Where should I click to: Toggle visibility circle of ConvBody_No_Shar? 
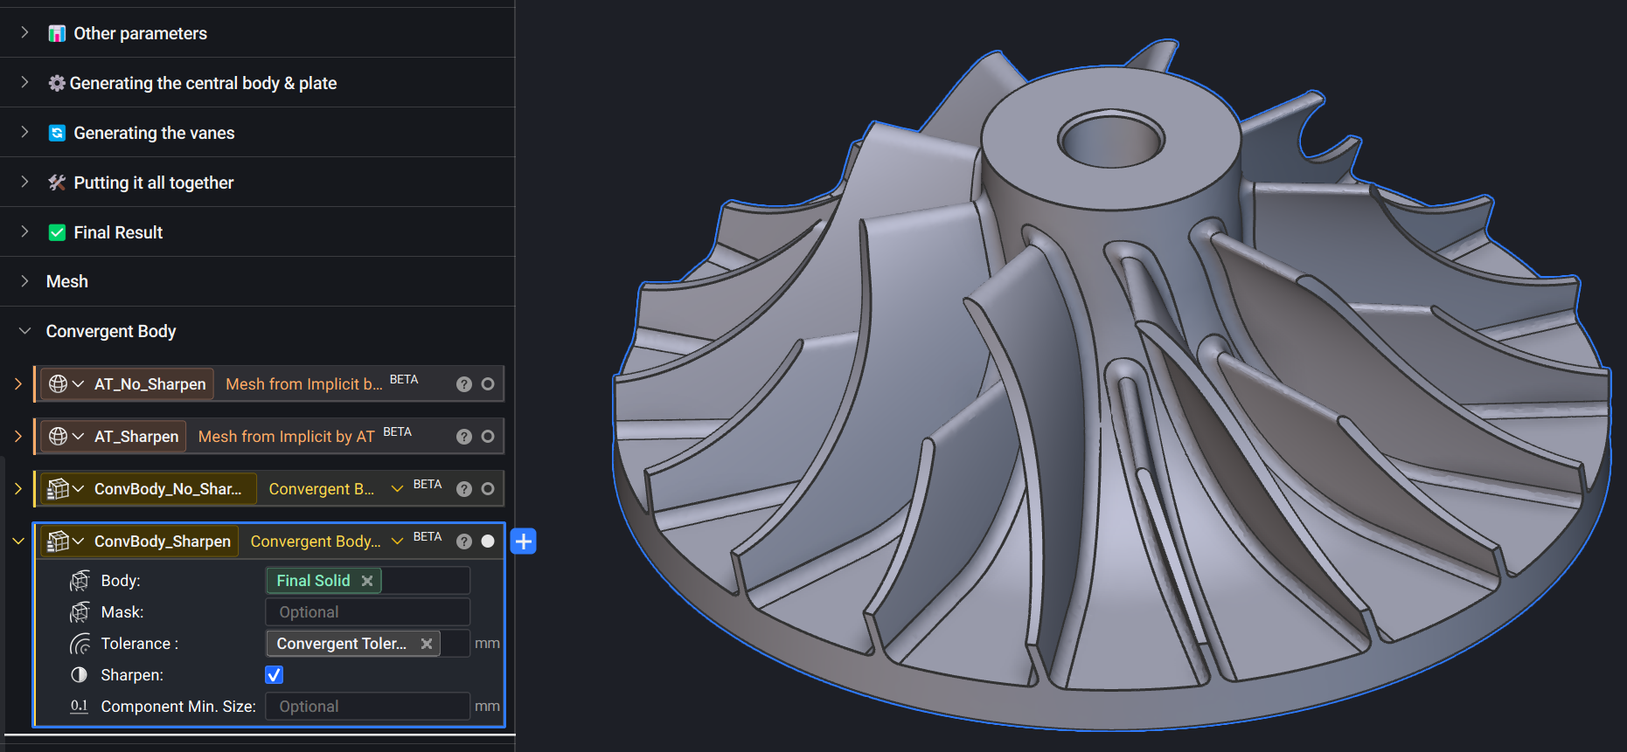(488, 489)
